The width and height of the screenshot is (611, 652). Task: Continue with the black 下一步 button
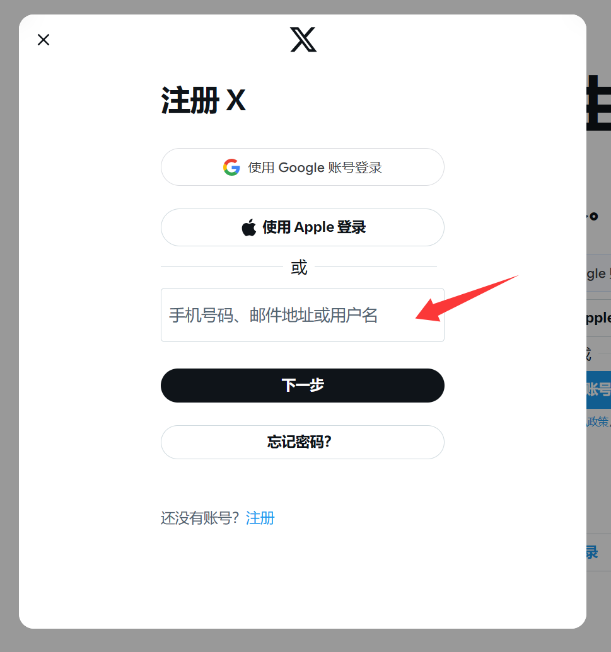(303, 386)
